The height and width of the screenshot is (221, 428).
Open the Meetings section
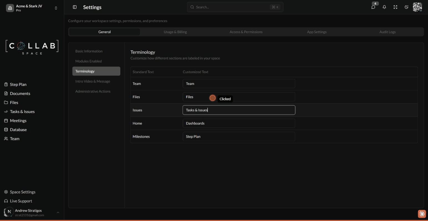pos(18,120)
